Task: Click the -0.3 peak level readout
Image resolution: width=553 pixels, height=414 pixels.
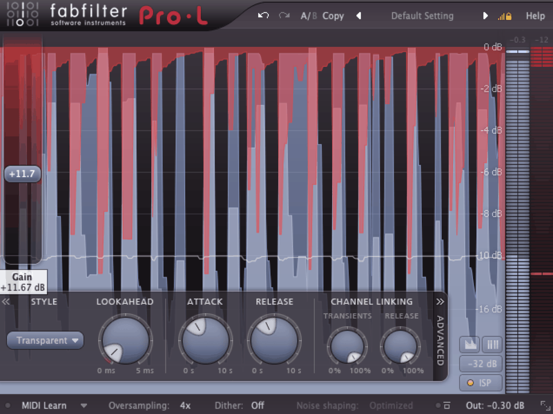Action: [x=517, y=40]
